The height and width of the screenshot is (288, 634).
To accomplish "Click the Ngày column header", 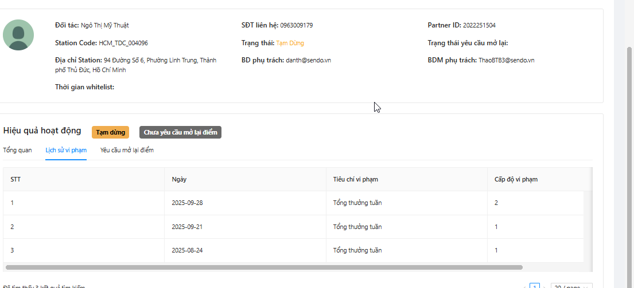I will click(x=178, y=179).
